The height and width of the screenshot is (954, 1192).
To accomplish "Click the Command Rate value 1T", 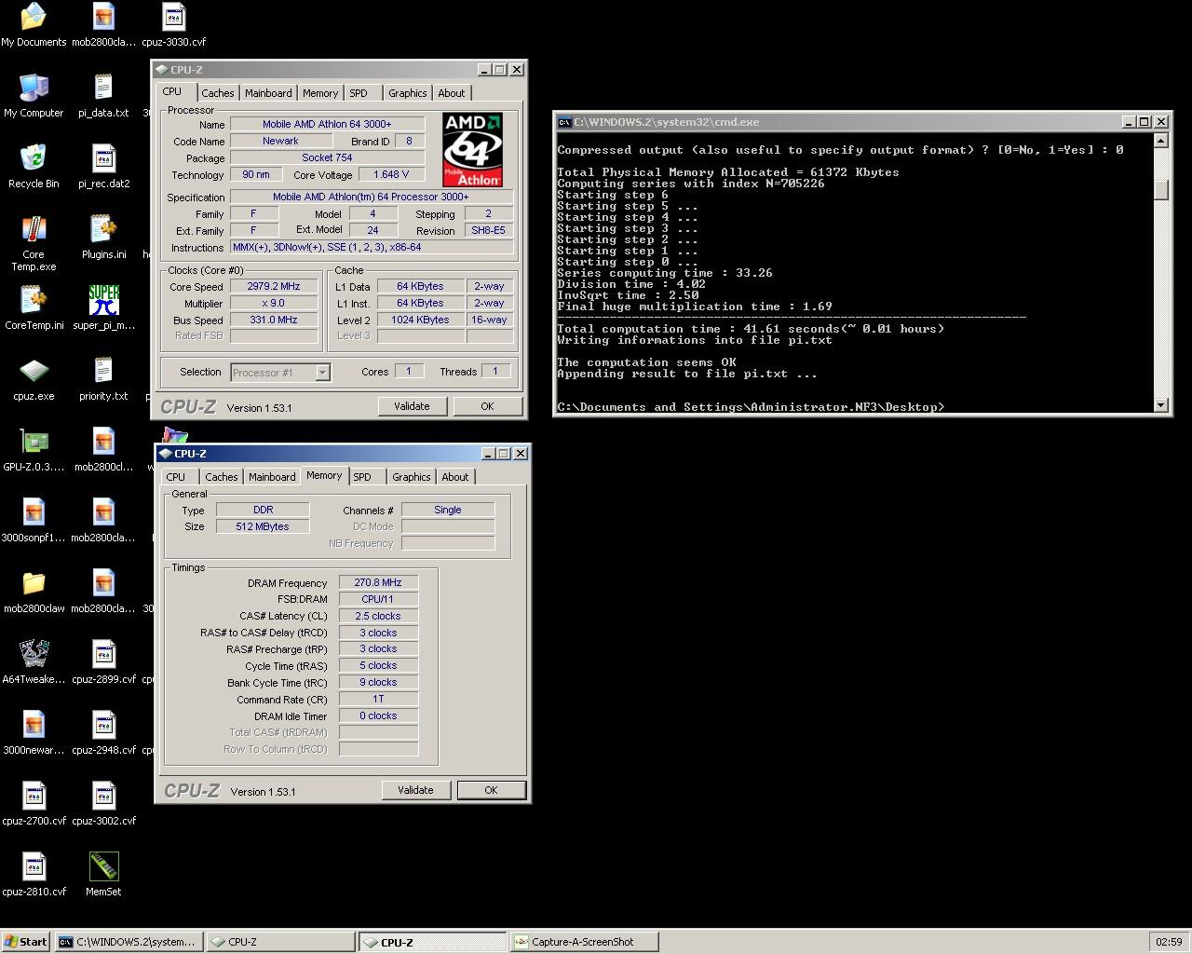I will (378, 699).
